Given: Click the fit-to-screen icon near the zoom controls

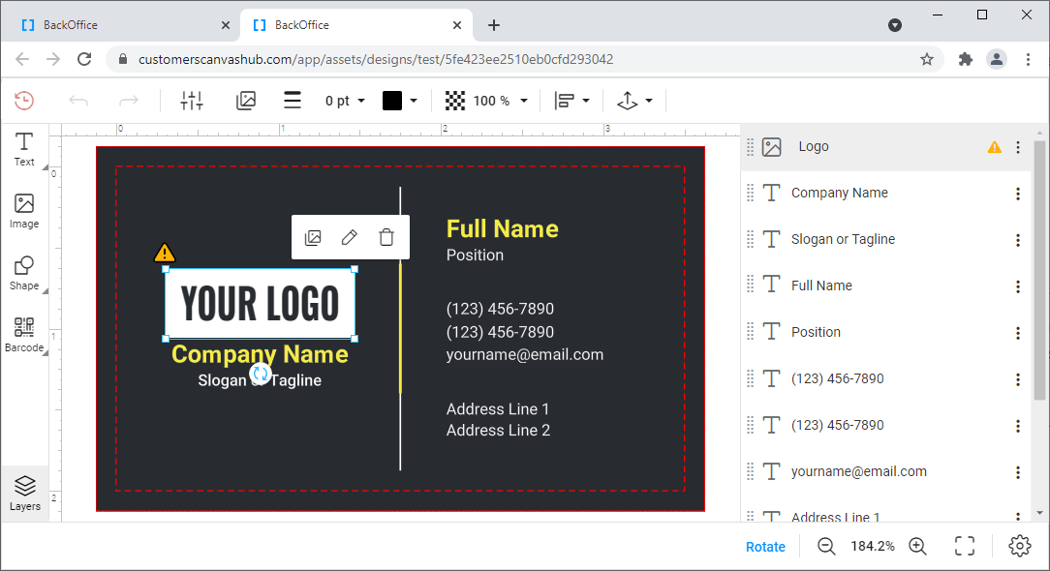Looking at the screenshot, I should [965, 546].
